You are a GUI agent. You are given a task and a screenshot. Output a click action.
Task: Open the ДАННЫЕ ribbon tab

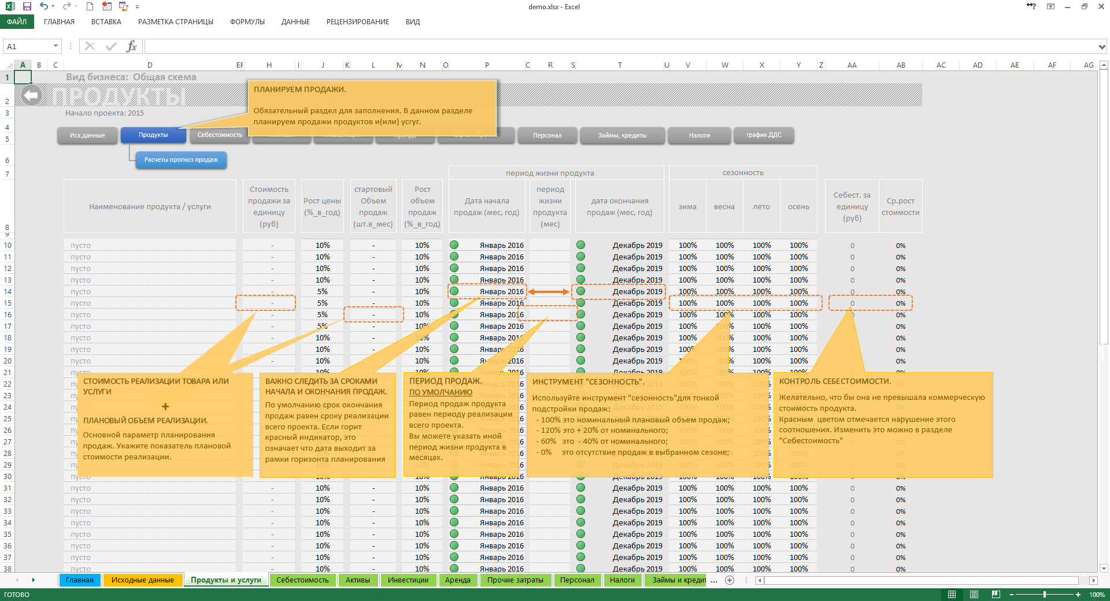[x=295, y=22]
